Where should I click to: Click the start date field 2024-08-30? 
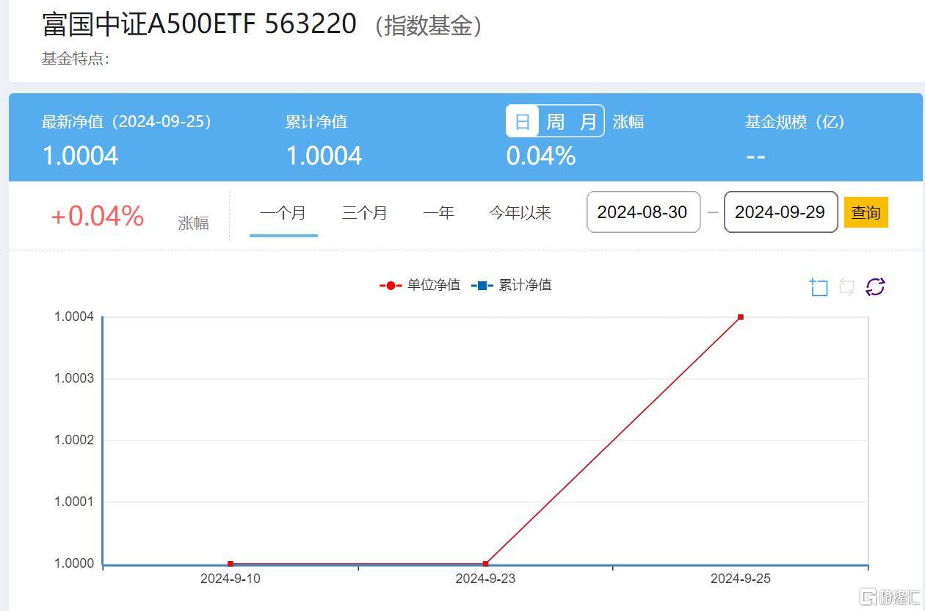click(x=643, y=212)
